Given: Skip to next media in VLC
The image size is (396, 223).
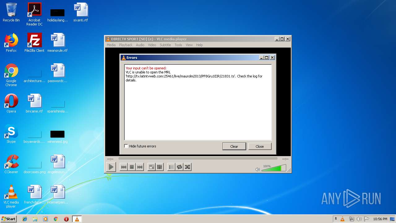Looking at the screenshot, I should [x=140, y=167].
